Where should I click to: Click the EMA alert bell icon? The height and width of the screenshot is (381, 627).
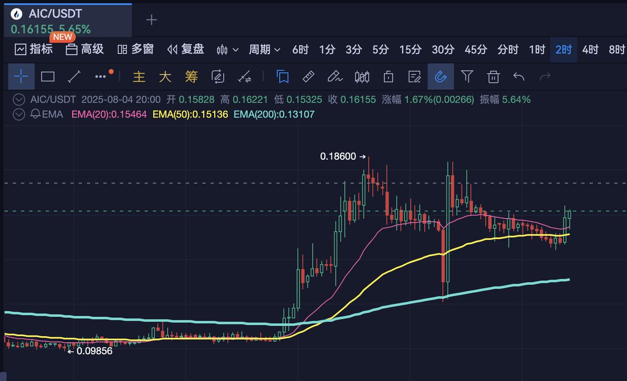point(36,114)
